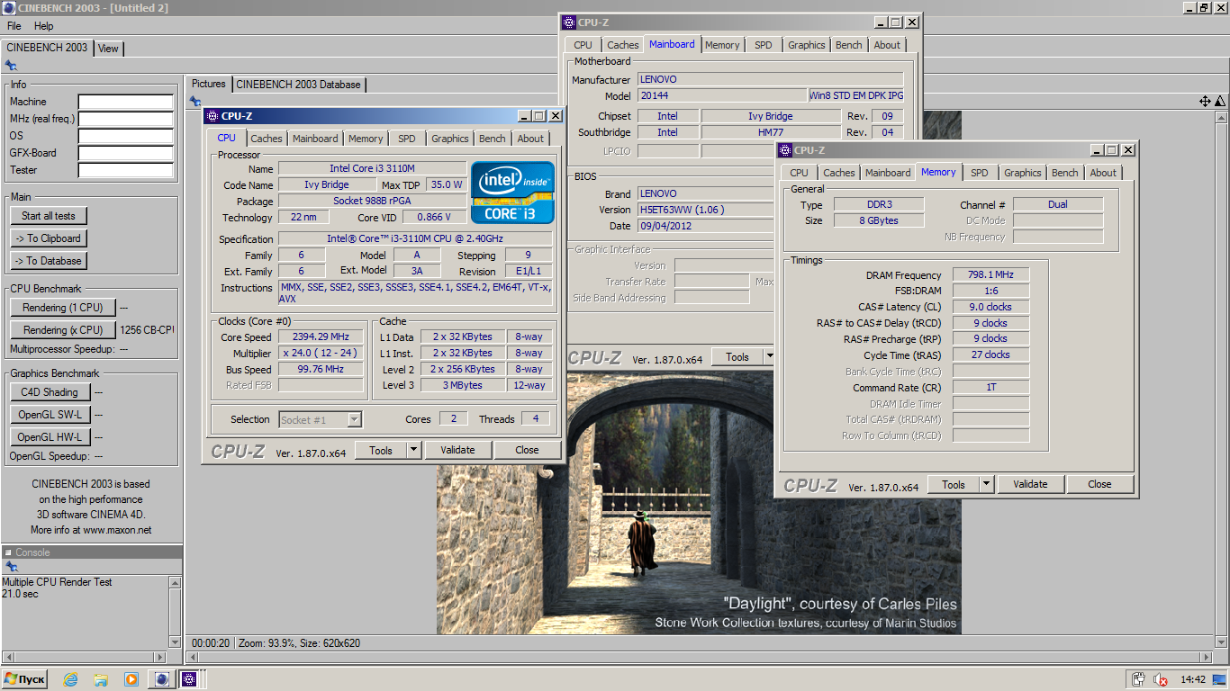Click the pin icon in Console panel
Viewport: 1230px width, 691px height.
coord(11,567)
